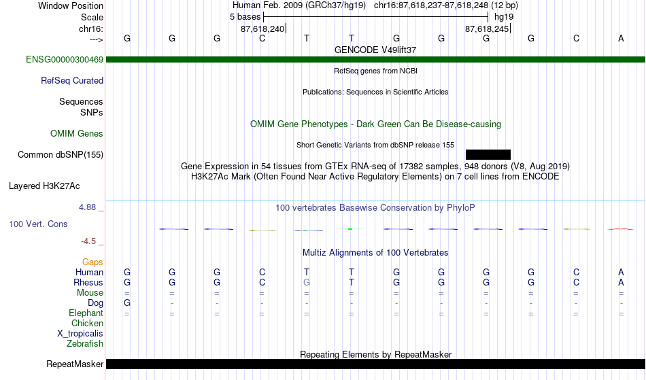Select the SNPs track label

pos(92,112)
